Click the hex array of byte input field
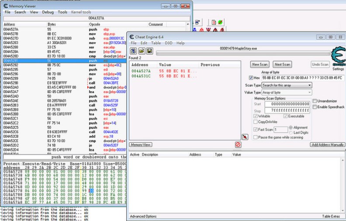Screen dimensions: 346x221 click(x=303, y=78)
